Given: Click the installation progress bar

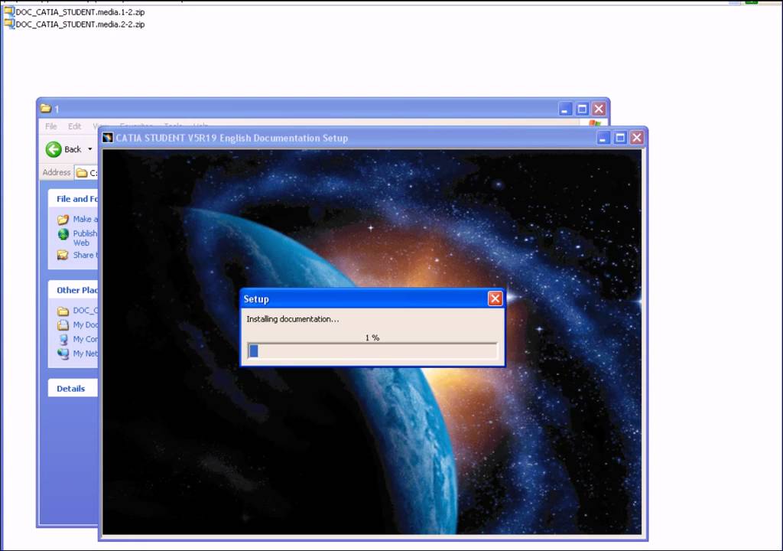Looking at the screenshot, I should [372, 351].
